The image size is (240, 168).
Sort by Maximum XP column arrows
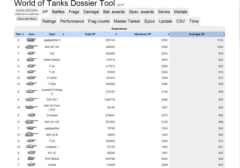click(x=169, y=34)
